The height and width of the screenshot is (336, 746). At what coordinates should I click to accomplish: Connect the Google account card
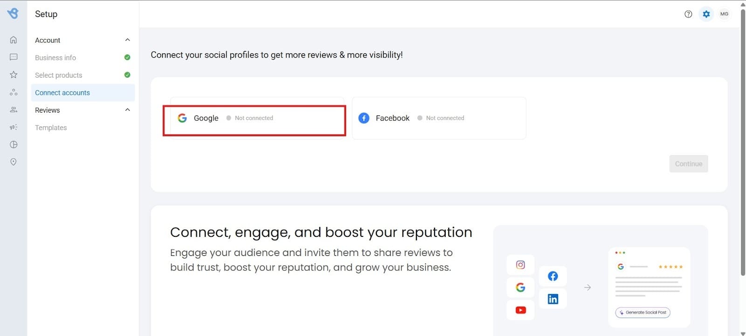coord(255,118)
